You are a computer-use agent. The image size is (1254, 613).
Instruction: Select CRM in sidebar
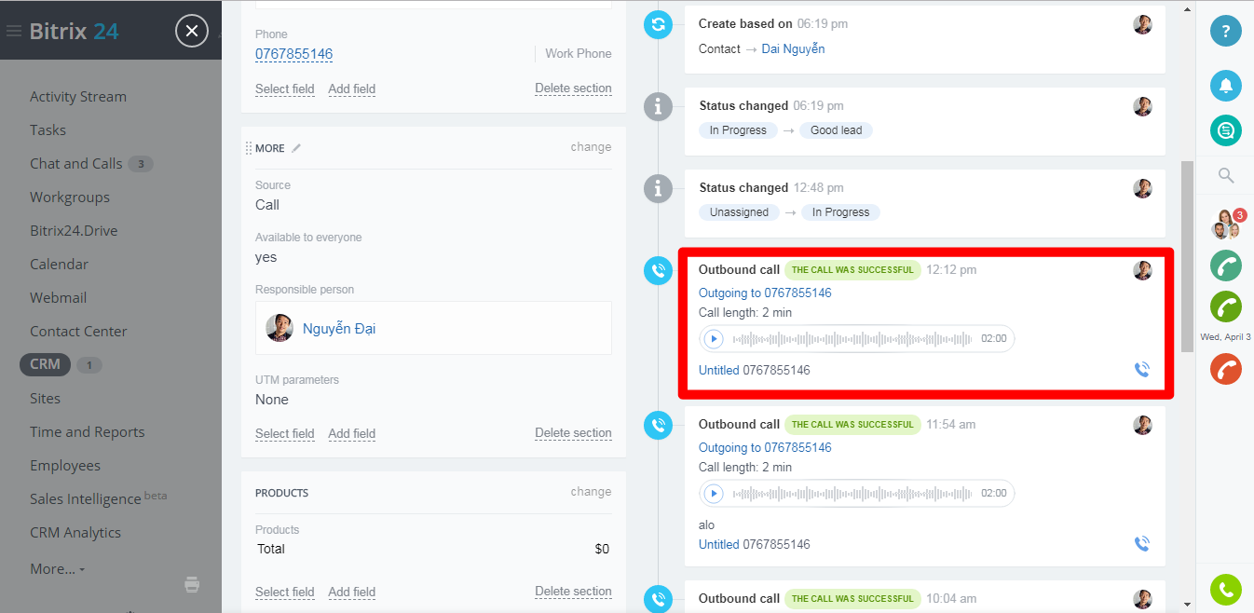pos(45,364)
